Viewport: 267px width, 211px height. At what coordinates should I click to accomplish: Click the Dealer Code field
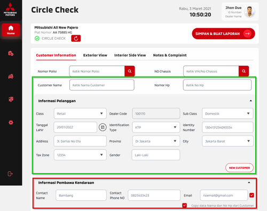pyautogui.click(x=156, y=114)
